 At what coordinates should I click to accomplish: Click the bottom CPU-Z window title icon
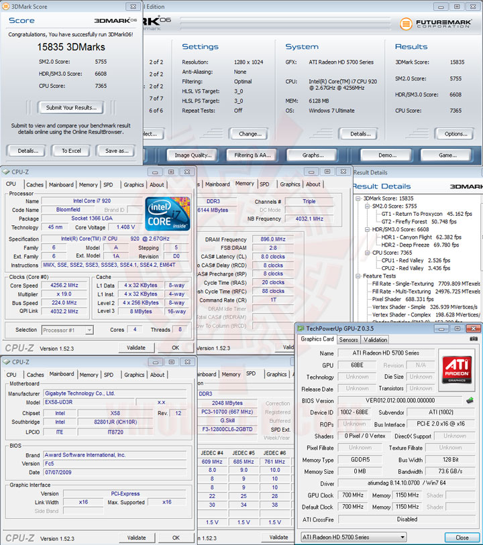tap(6, 362)
